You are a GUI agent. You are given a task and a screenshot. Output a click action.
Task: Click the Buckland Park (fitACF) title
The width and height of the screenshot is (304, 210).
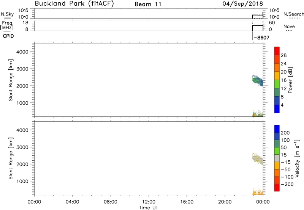click(x=74, y=3)
